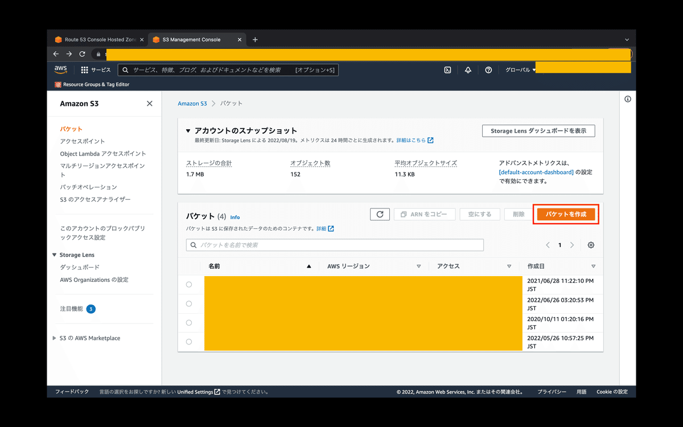Screen dimensions: 683x427
Task: Open the notifications bell
Action: pyautogui.click(x=468, y=70)
